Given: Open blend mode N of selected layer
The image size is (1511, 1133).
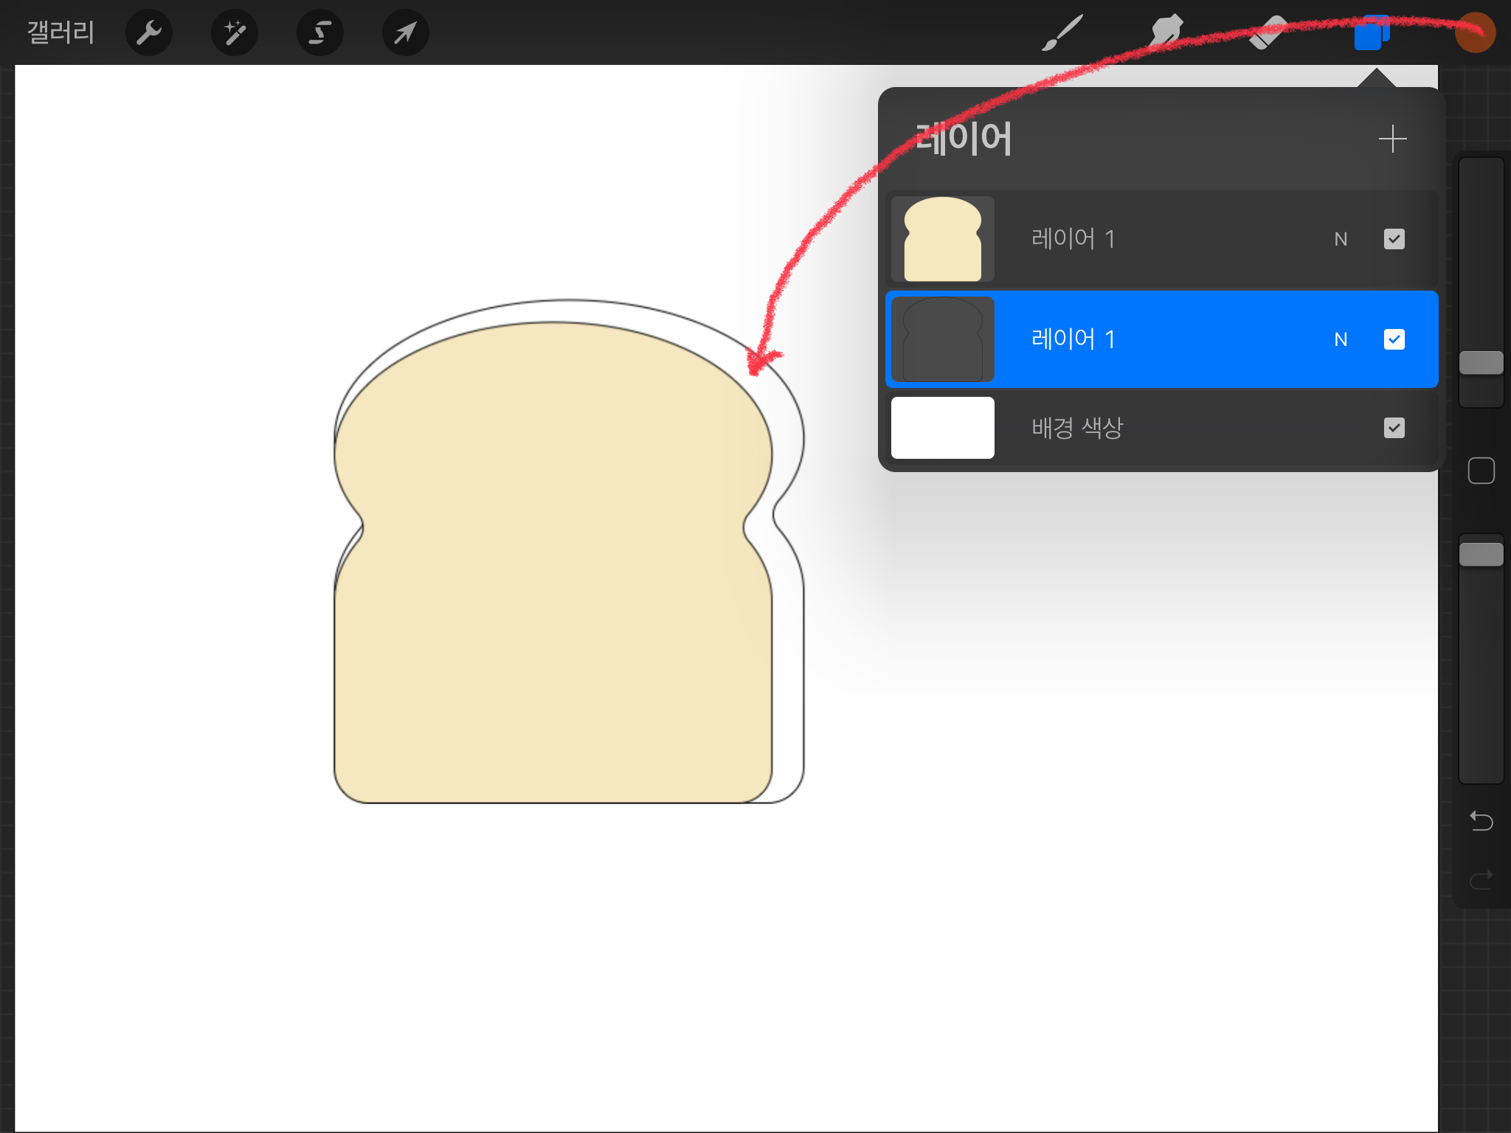Looking at the screenshot, I should click(x=1341, y=339).
